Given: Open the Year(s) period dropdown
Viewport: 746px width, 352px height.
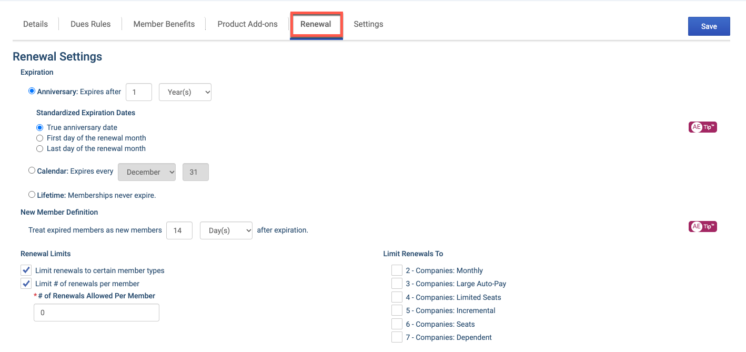Looking at the screenshot, I should click(x=185, y=92).
